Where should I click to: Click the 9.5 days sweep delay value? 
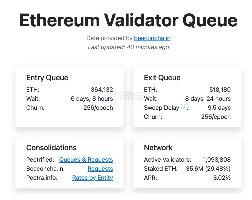(x=219, y=108)
